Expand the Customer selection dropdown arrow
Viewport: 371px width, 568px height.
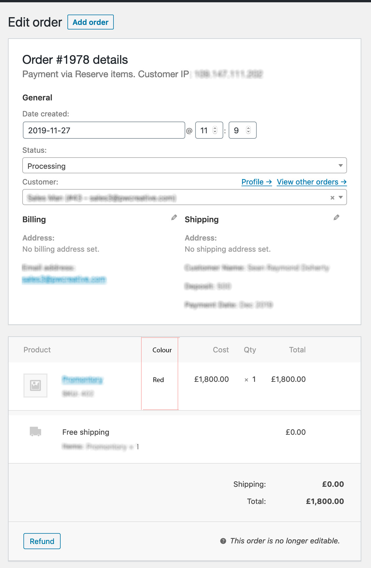point(341,197)
